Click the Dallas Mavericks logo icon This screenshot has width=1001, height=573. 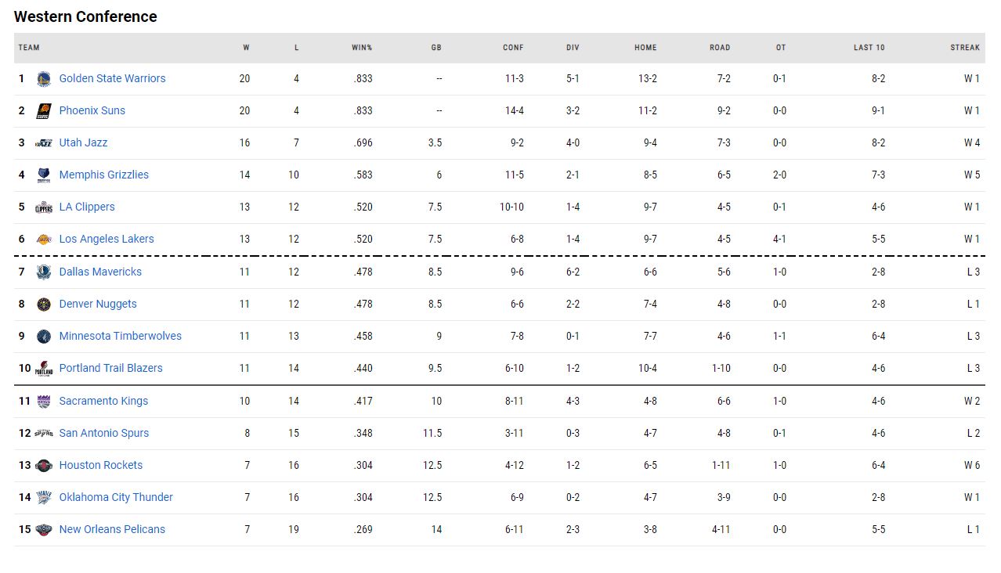click(44, 272)
